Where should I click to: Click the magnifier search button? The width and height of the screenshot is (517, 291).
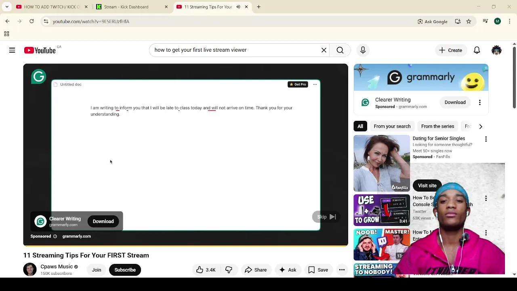tap(340, 50)
